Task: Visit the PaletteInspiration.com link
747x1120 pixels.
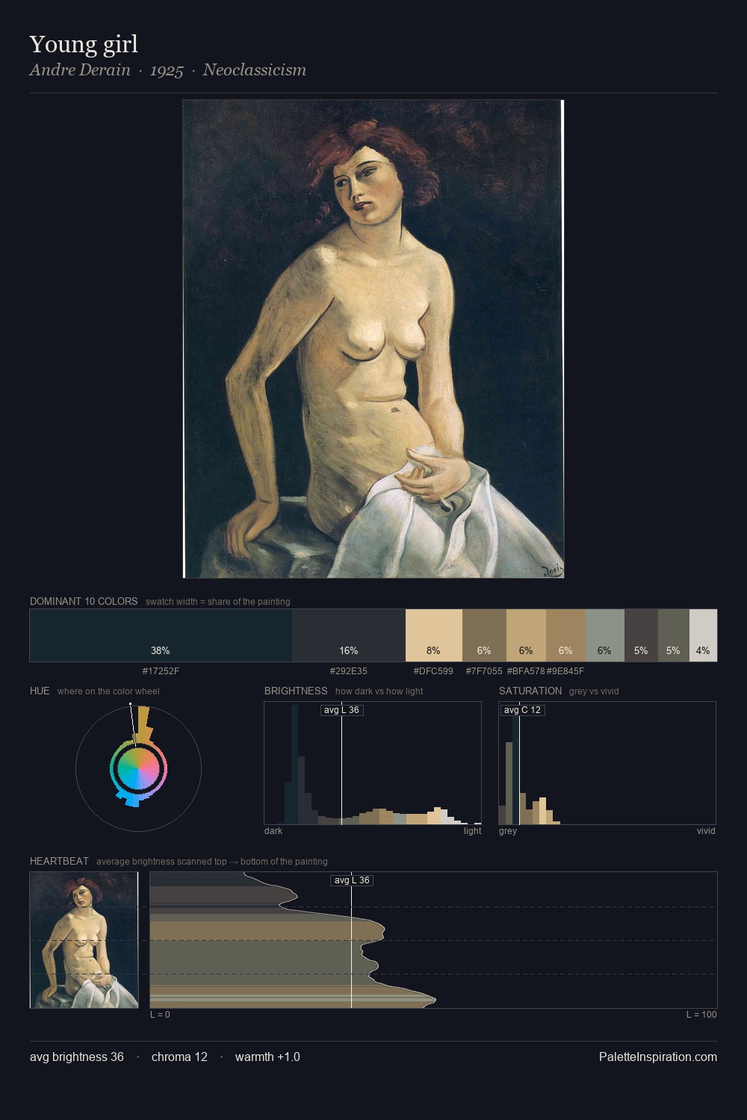Action: 658,1057
